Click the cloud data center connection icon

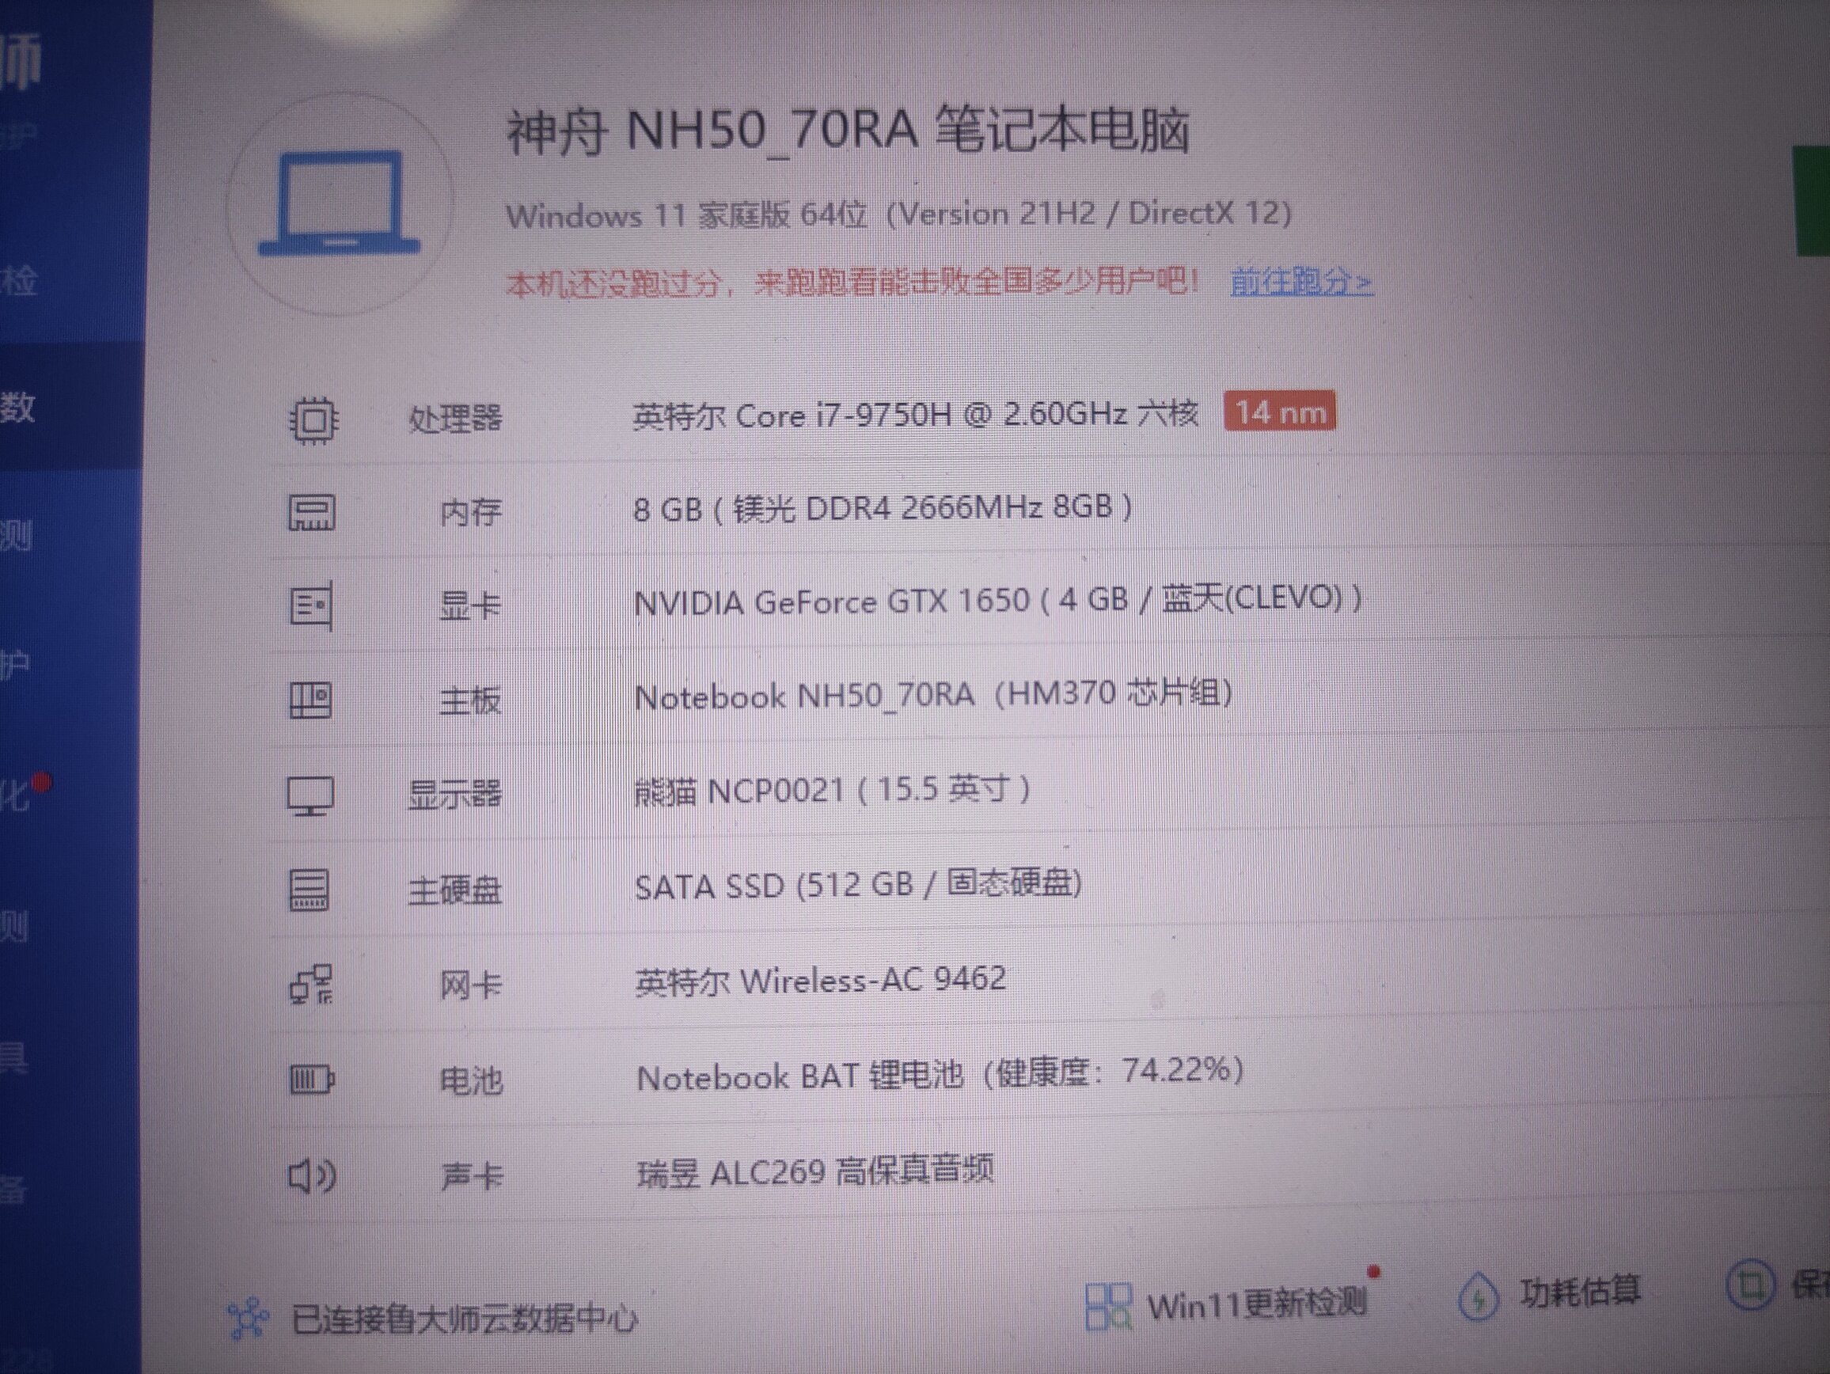coord(249,1318)
